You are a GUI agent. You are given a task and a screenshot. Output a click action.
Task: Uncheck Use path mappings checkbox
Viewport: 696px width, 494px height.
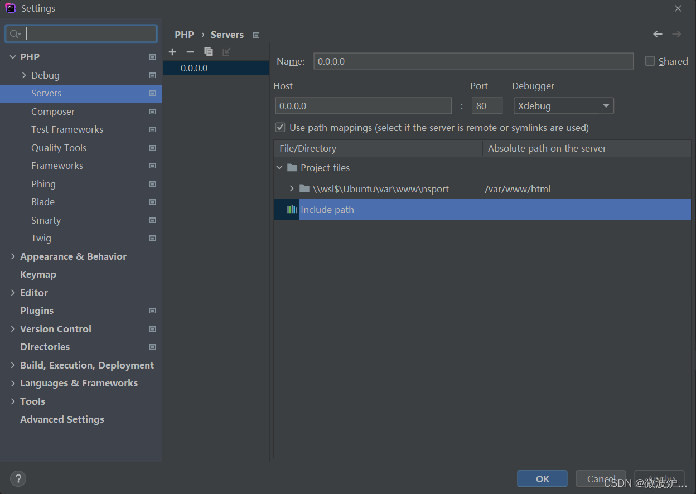[x=281, y=128]
